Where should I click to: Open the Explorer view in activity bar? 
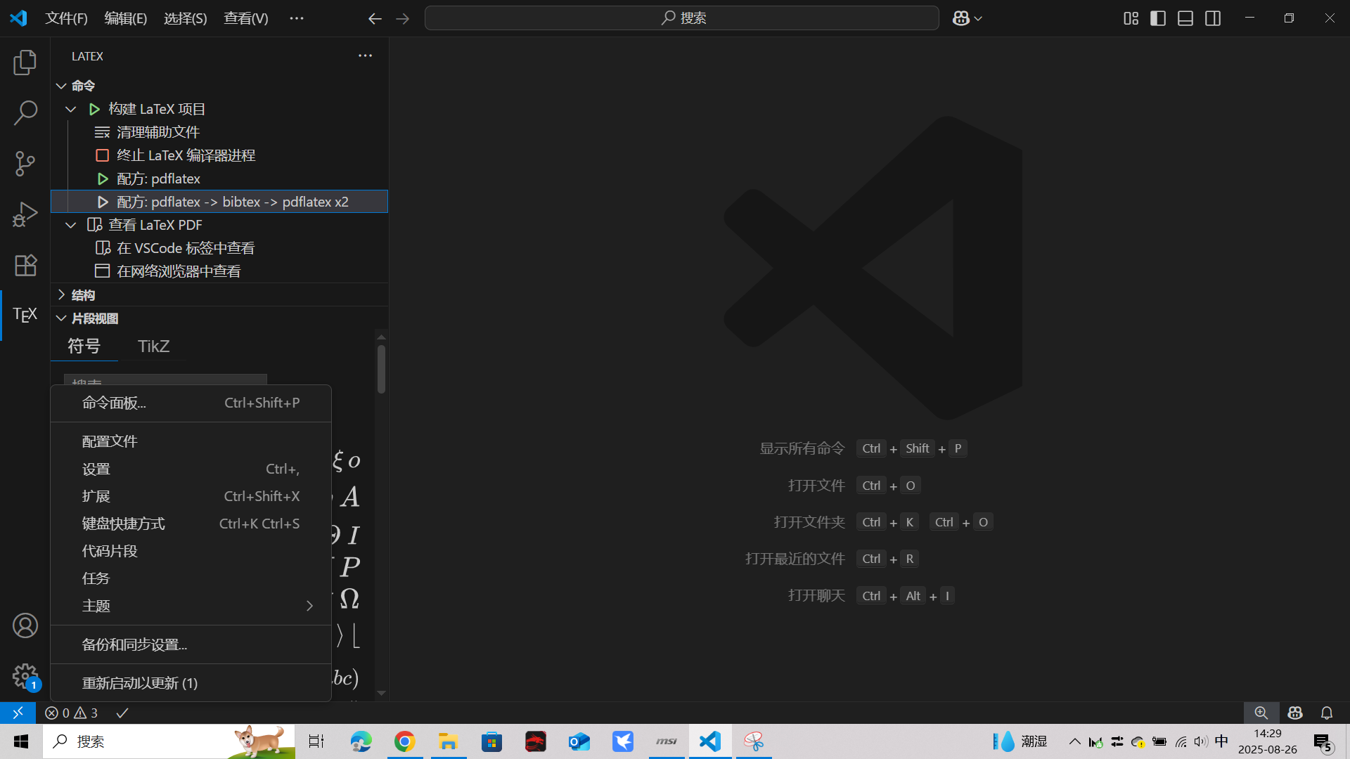click(25, 63)
